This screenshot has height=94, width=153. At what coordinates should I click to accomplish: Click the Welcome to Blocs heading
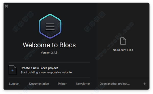coord(49,45)
